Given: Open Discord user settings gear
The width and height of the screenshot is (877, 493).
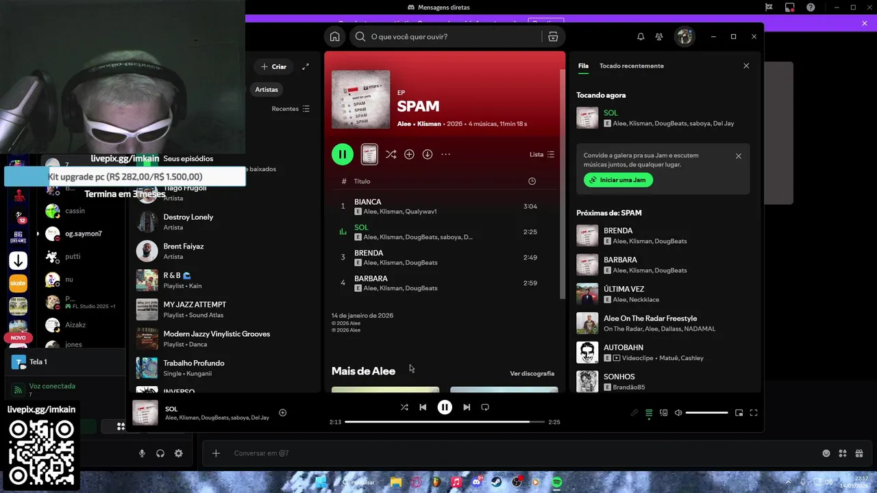Looking at the screenshot, I should 179,453.
